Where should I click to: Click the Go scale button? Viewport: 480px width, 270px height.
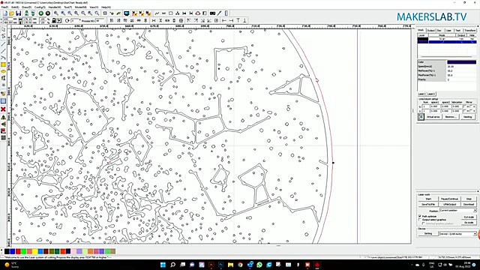[469, 223]
